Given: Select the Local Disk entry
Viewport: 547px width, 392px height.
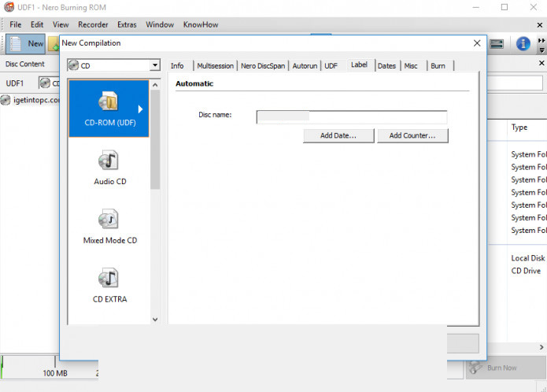Looking at the screenshot, I should pos(528,258).
